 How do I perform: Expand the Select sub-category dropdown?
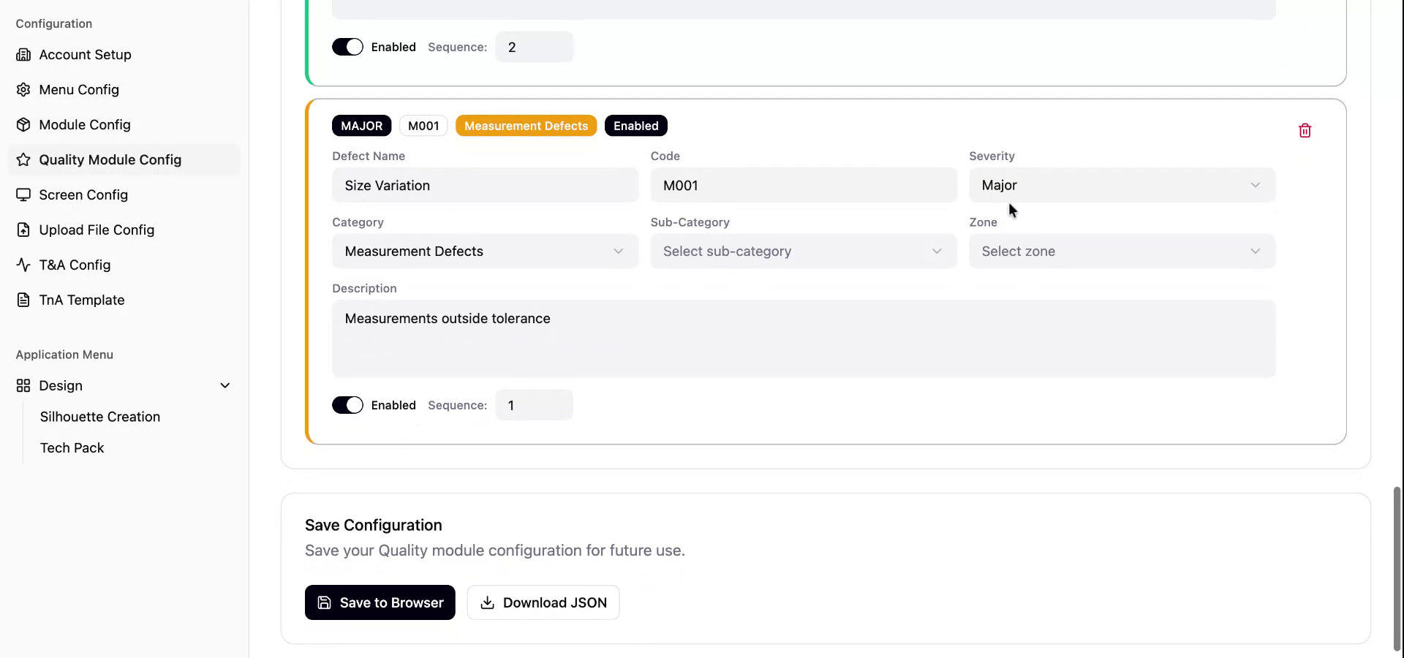pos(803,252)
